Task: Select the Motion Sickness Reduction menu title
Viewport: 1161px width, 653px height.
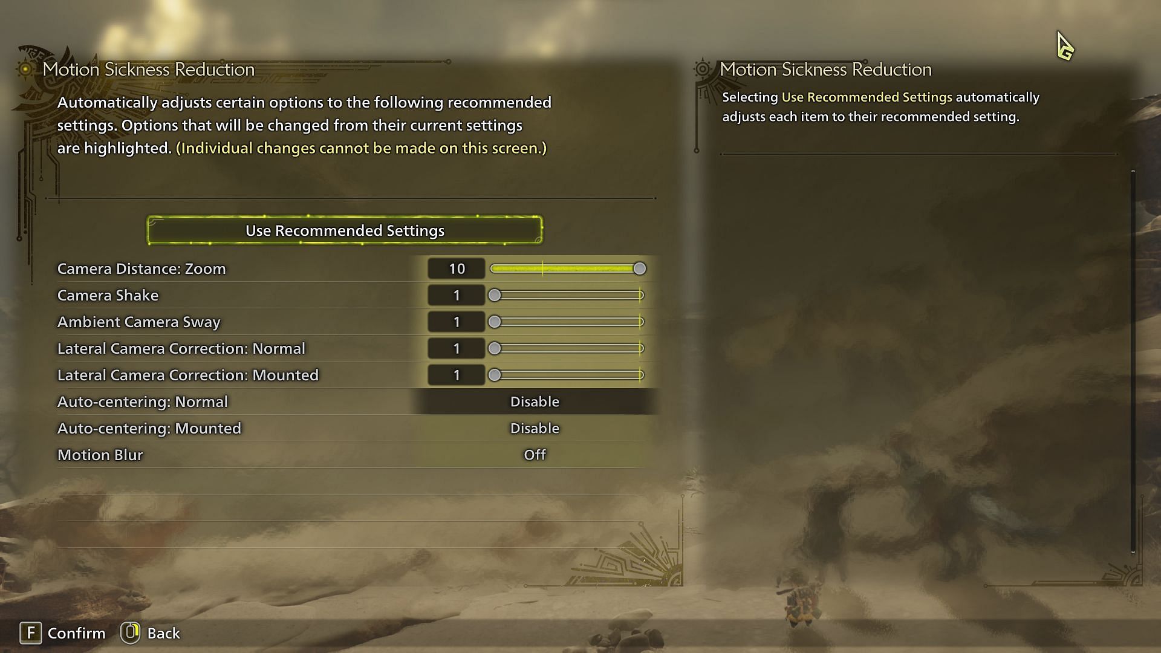Action: (148, 70)
